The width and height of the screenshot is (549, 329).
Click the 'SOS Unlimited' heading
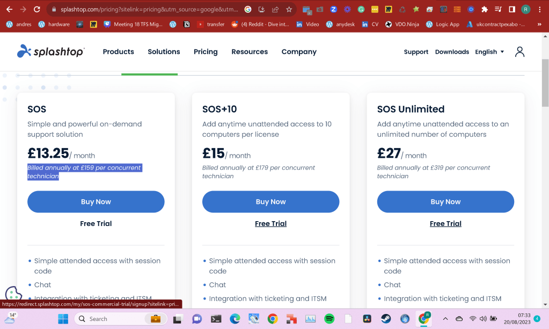click(411, 109)
